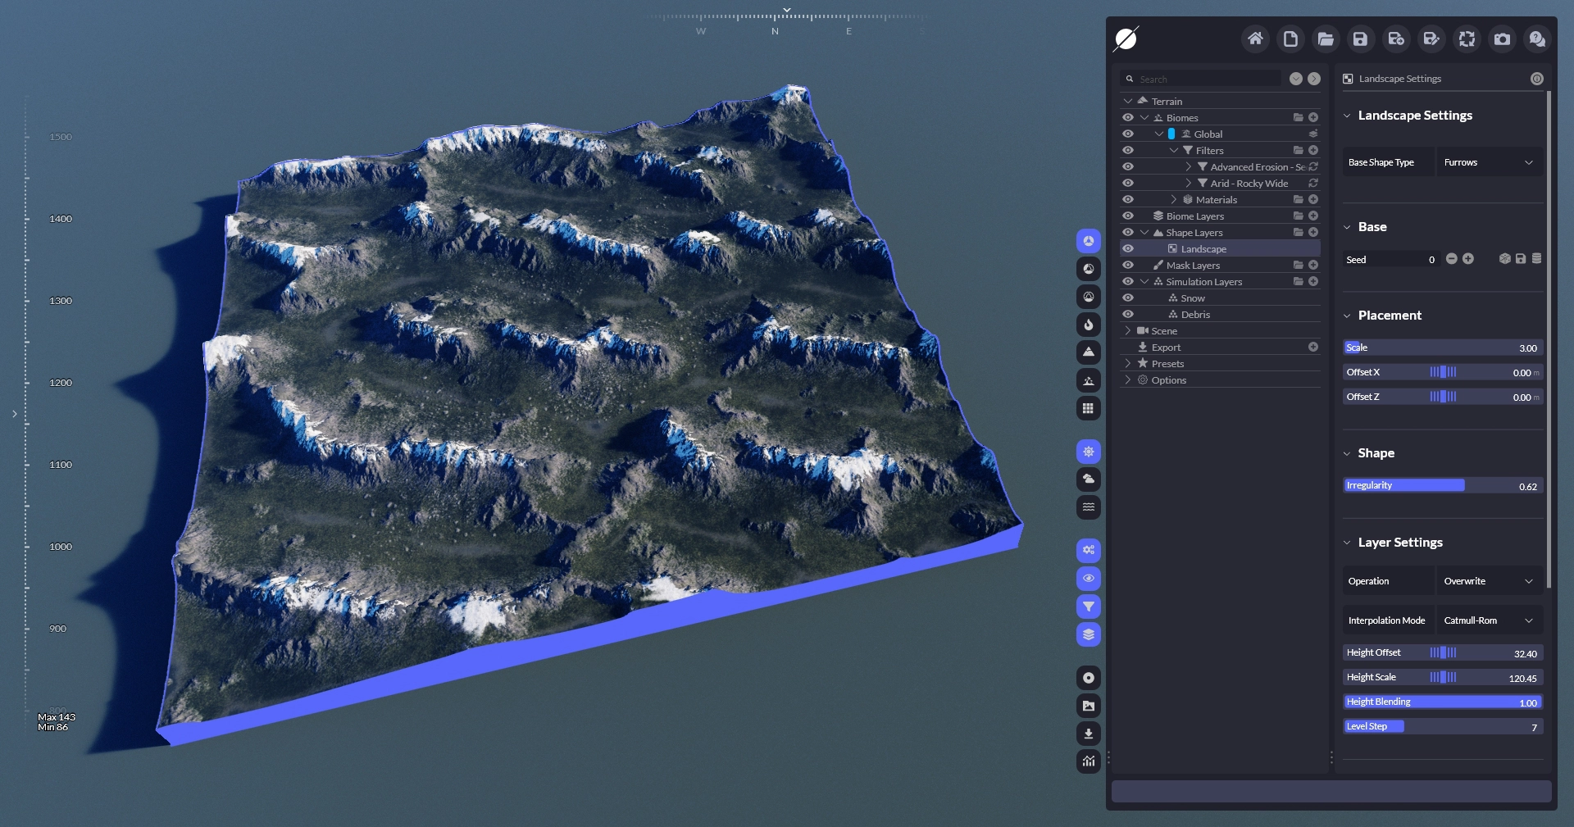Open the Base Shape Type dropdown
This screenshot has width=1574, height=827.
pyautogui.click(x=1488, y=162)
